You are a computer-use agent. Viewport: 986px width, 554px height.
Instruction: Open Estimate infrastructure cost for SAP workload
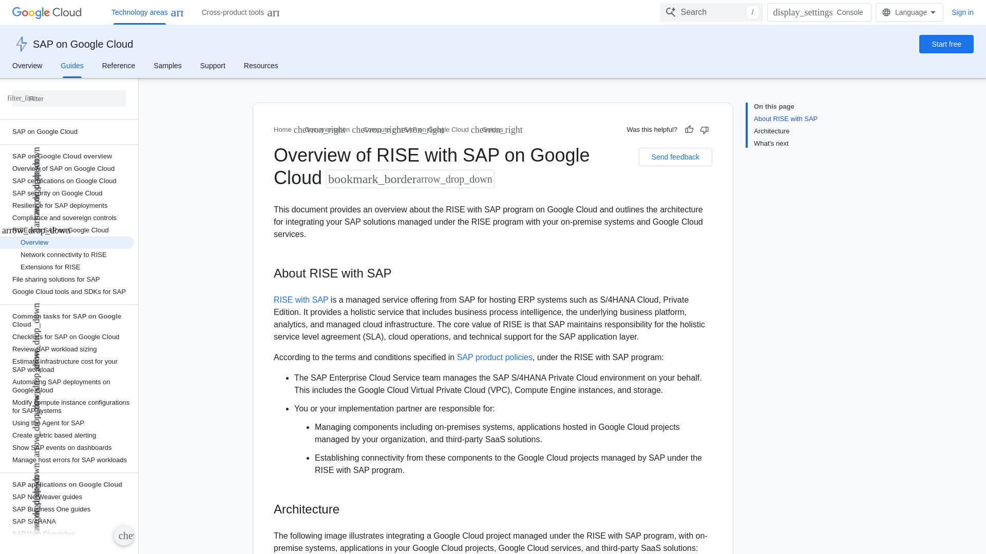tap(65, 366)
